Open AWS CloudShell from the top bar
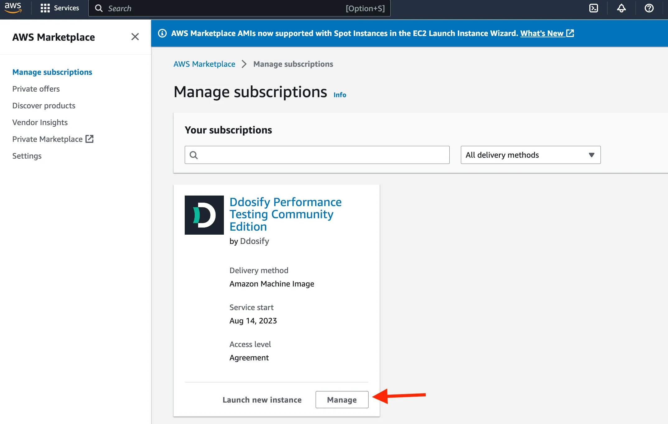668x424 pixels. [x=593, y=8]
